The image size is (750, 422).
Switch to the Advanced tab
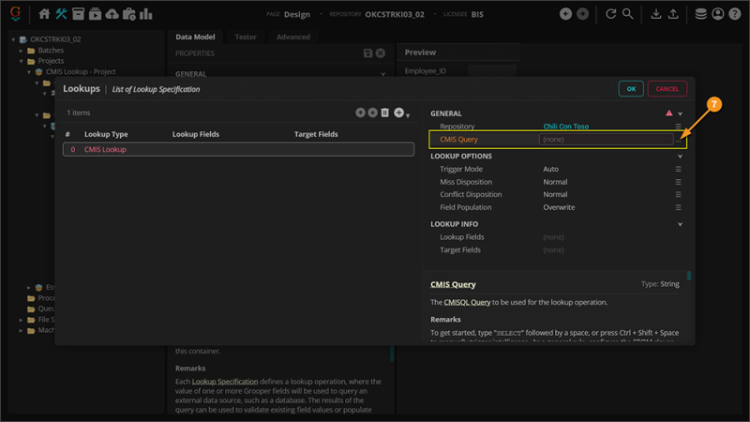click(292, 38)
